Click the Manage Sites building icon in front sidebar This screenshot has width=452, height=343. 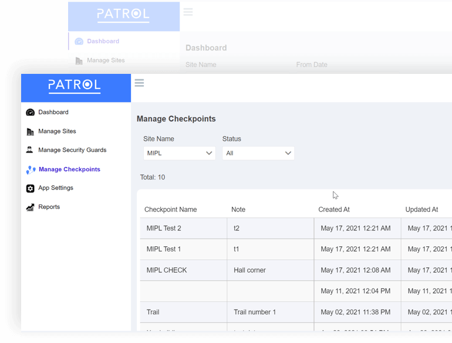pos(31,132)
